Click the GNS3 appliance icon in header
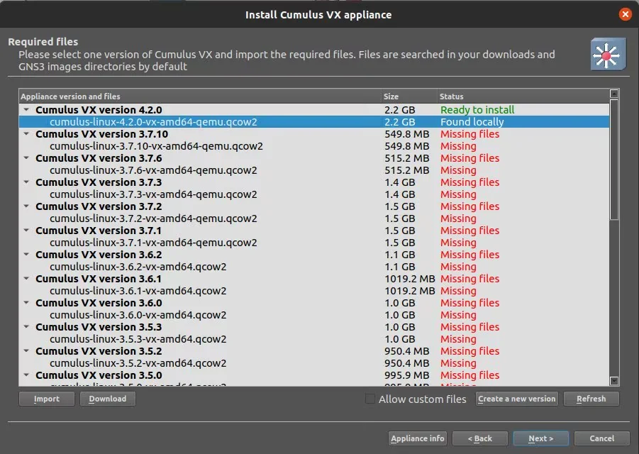 pyautogui.click(x=609, y=54)
